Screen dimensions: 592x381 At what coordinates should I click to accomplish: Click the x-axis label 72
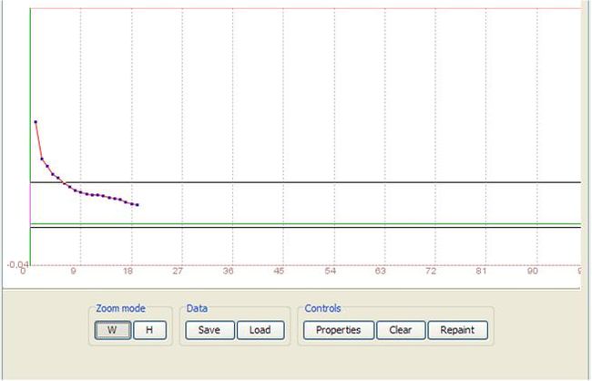[431, 271]
